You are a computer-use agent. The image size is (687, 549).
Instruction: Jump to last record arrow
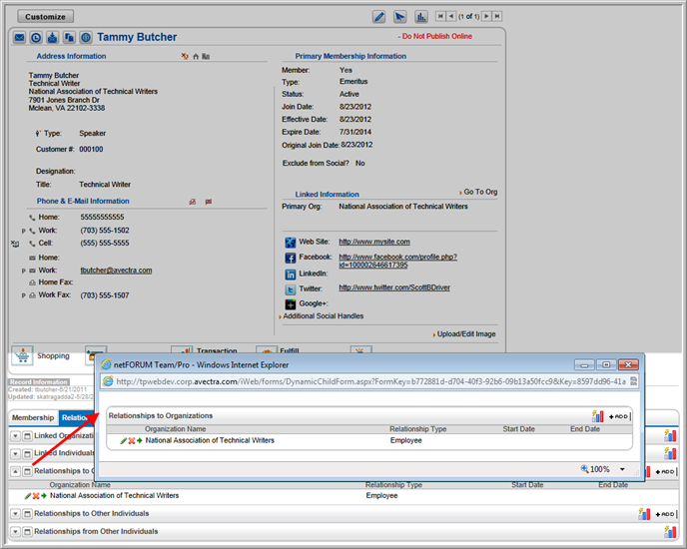coord(497,16)
